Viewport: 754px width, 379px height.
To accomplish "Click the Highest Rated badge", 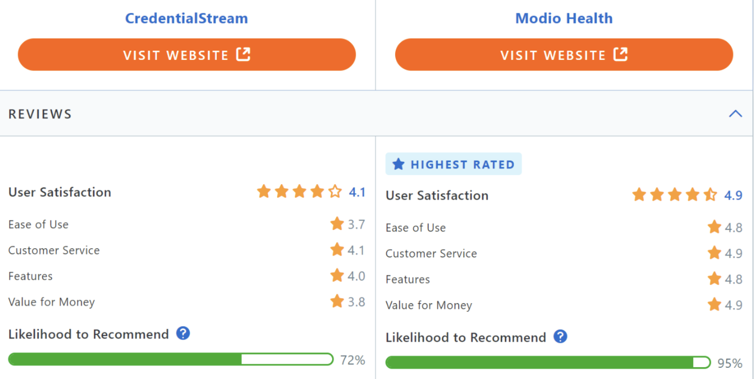I will tap(453, 164).
